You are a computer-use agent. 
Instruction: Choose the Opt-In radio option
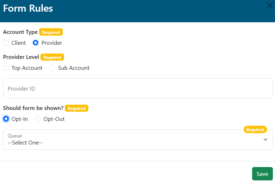(x=6, y=119)
